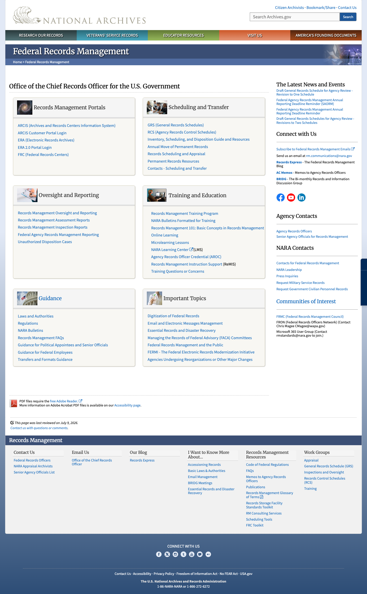Click the footer blog speech-bubble icon
Viewport: 367px width, 594px height.
200,554
